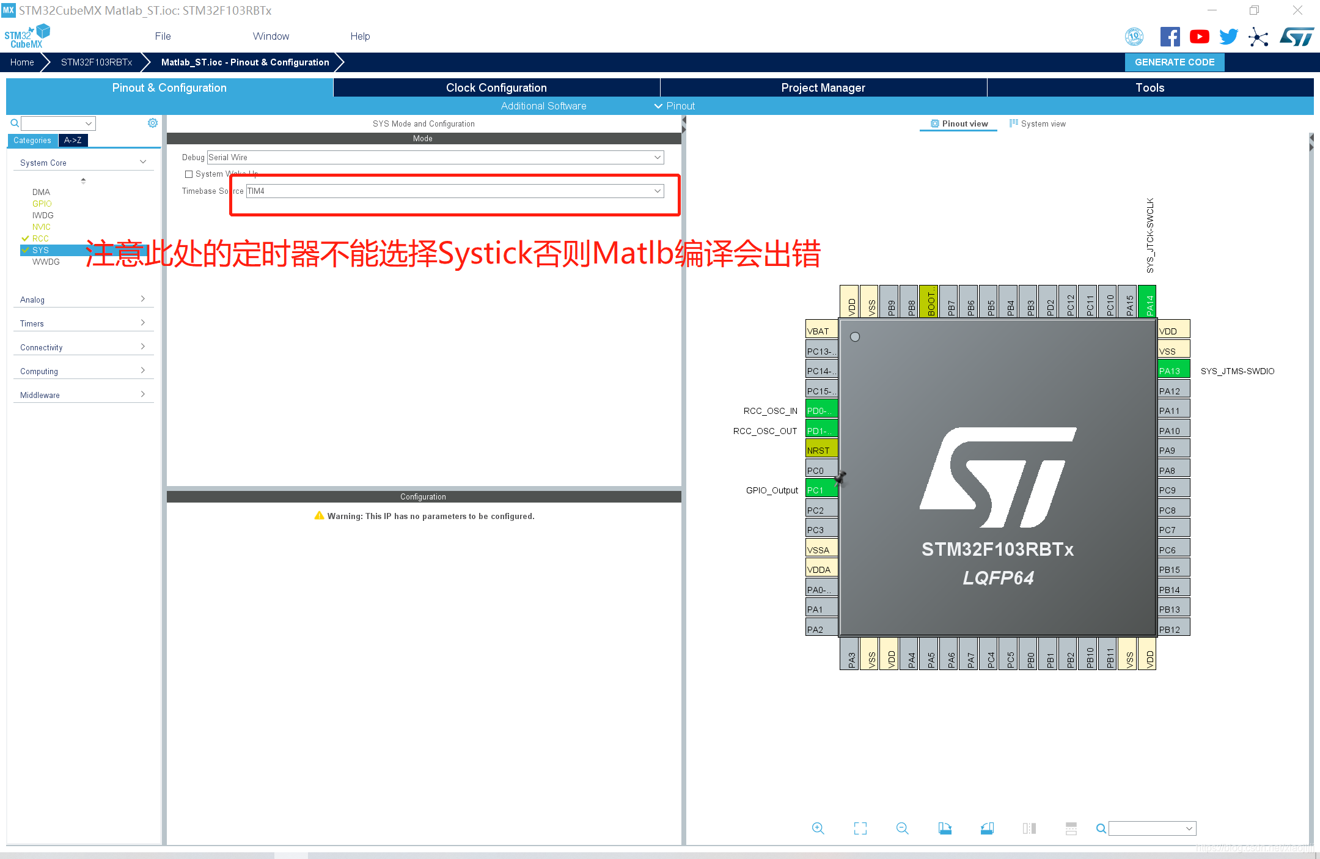
Task: Switch to System view
Action: coord(1038,124)
